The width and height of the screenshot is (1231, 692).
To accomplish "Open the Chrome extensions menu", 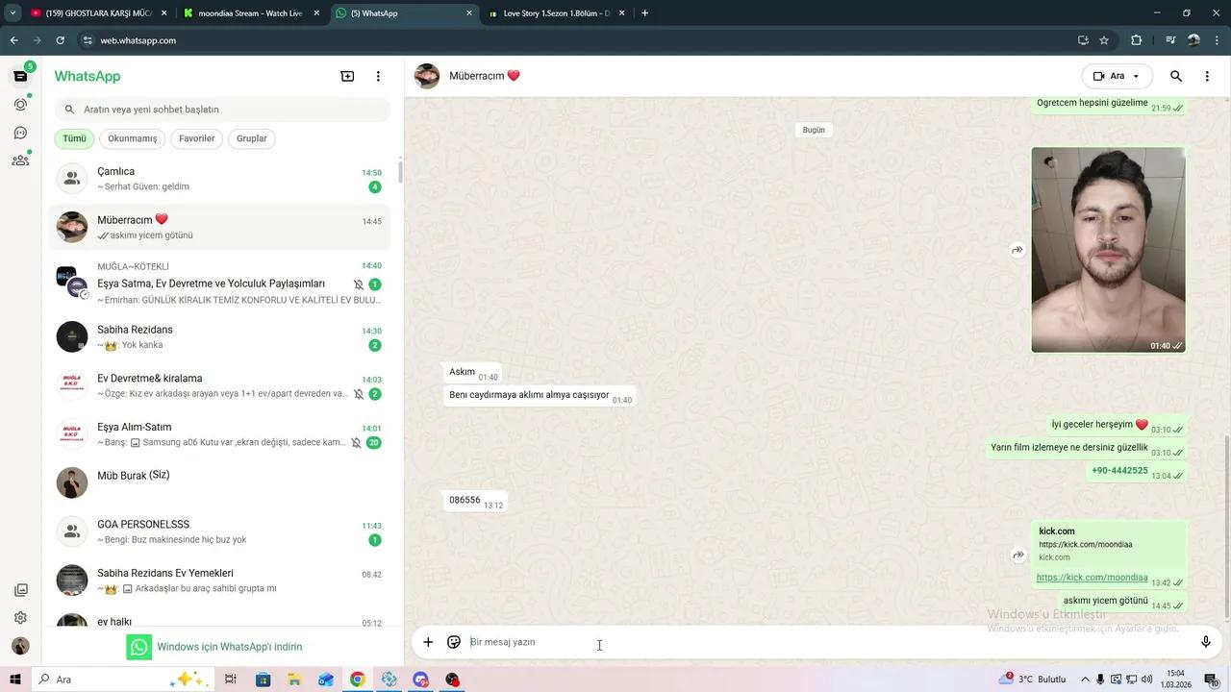I will [x=1136, y=40].
